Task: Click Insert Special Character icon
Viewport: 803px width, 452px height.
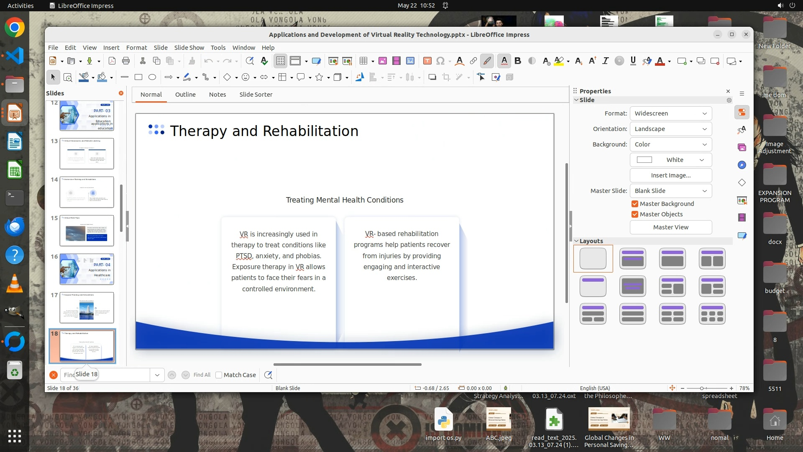Action: pyautogui.click(x=440, y=61)
